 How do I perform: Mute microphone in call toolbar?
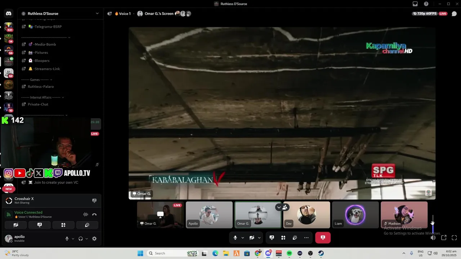(x=235, y=238)
